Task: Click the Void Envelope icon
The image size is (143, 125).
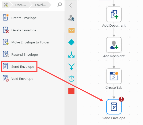Action: [x=6, y=78]
